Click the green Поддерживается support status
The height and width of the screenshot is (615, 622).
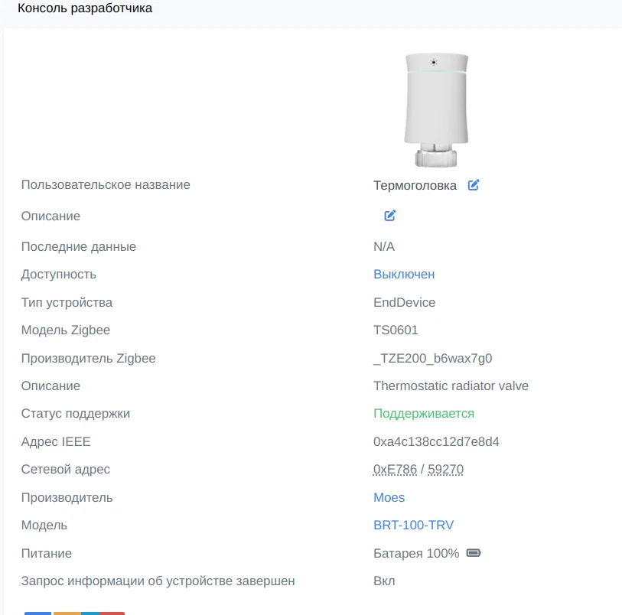(423, 413)
